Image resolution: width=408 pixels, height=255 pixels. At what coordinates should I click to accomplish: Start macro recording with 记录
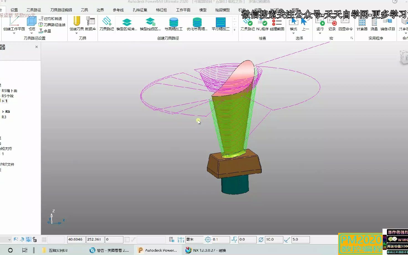332,24
